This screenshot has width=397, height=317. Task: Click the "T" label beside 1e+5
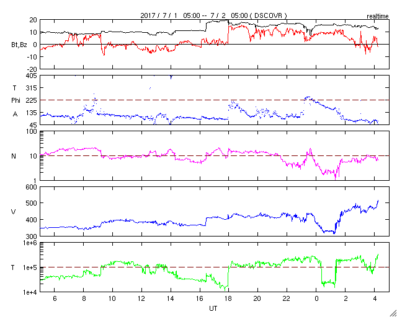point(13,267)
